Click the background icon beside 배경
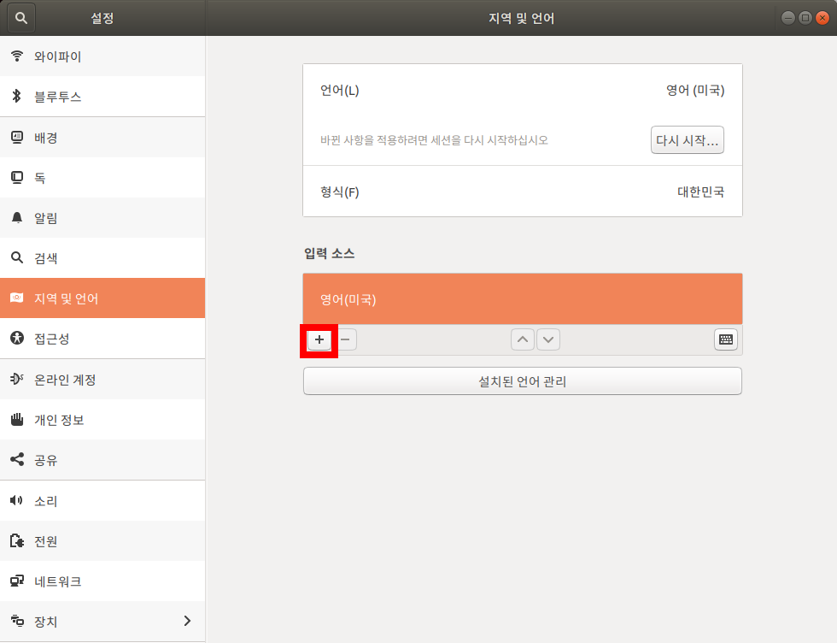 (x=17, y=138)
